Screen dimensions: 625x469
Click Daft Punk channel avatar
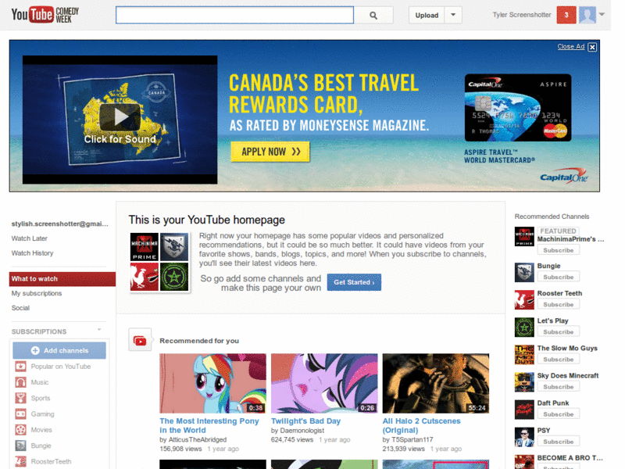tap(524, 410)
